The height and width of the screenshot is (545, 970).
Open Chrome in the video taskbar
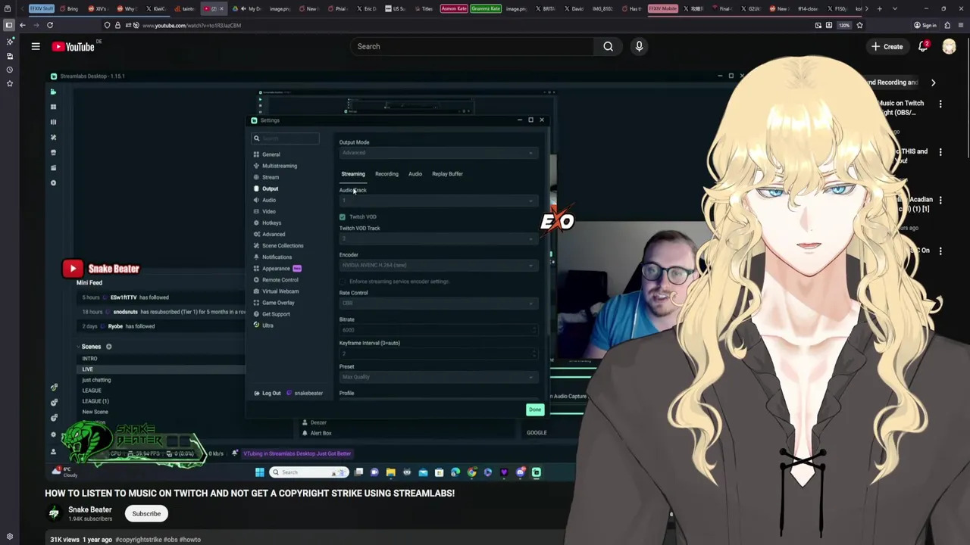click(x=471, y=472)
